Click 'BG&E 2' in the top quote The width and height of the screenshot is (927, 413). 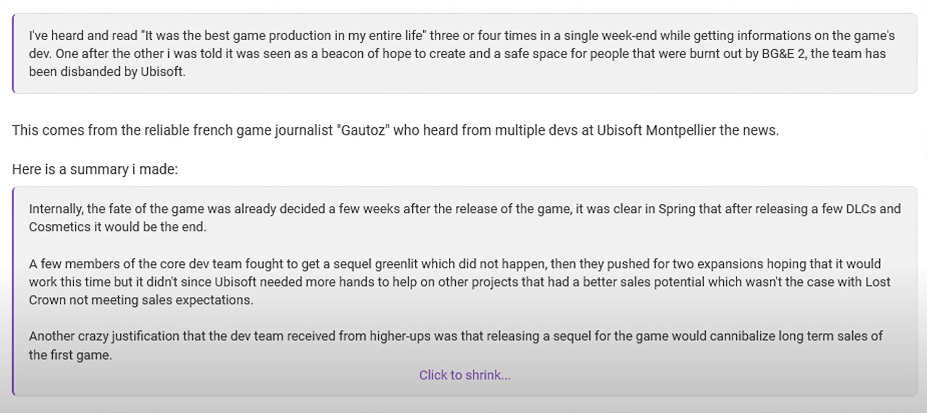tap(782, 54)
